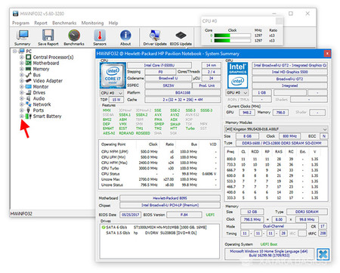Click the Prod. Unit button
The image size is (340, 273).
coord(207,85)
